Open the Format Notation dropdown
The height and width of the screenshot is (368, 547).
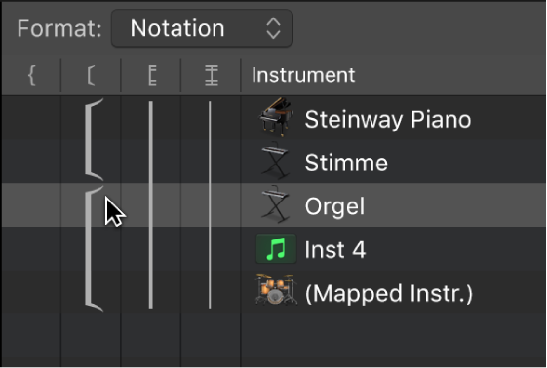[201, 28]
